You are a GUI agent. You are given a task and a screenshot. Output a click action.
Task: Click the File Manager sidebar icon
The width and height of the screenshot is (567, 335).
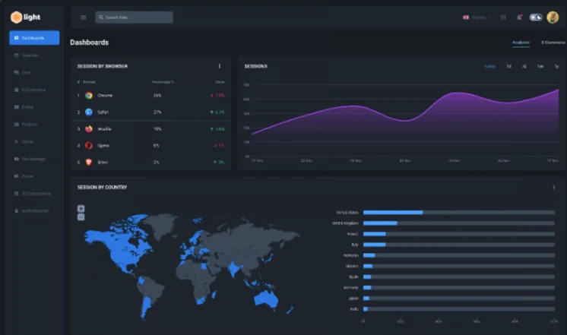tap(16, 159)
